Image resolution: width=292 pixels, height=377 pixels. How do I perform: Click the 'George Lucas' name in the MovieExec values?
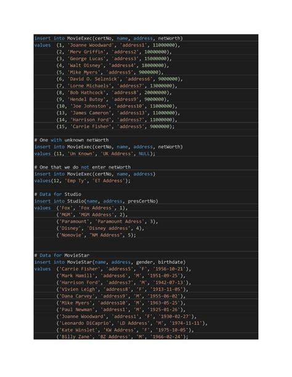87,58
